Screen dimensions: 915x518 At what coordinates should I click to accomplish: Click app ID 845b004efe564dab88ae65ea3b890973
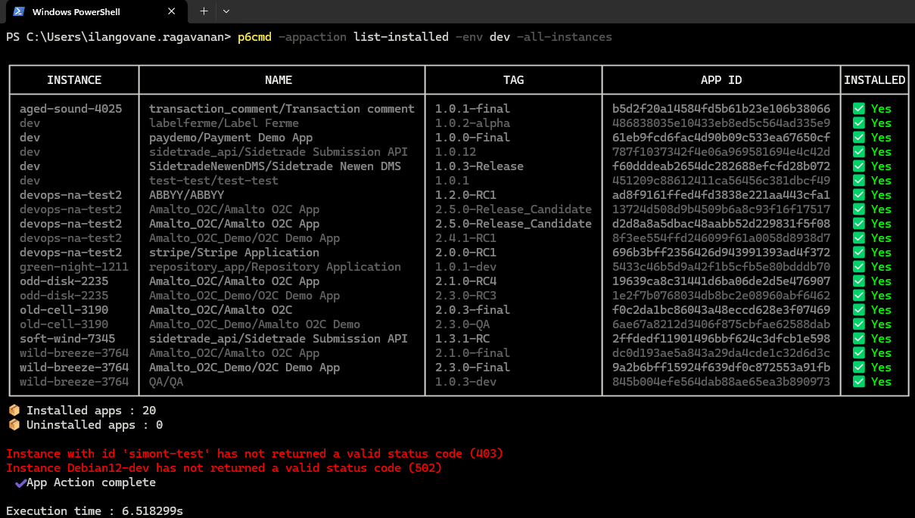[x=721, y=382]
